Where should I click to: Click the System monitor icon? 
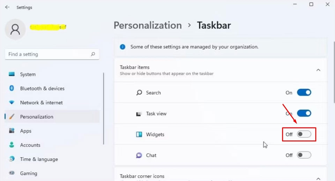tap(12, 74)
